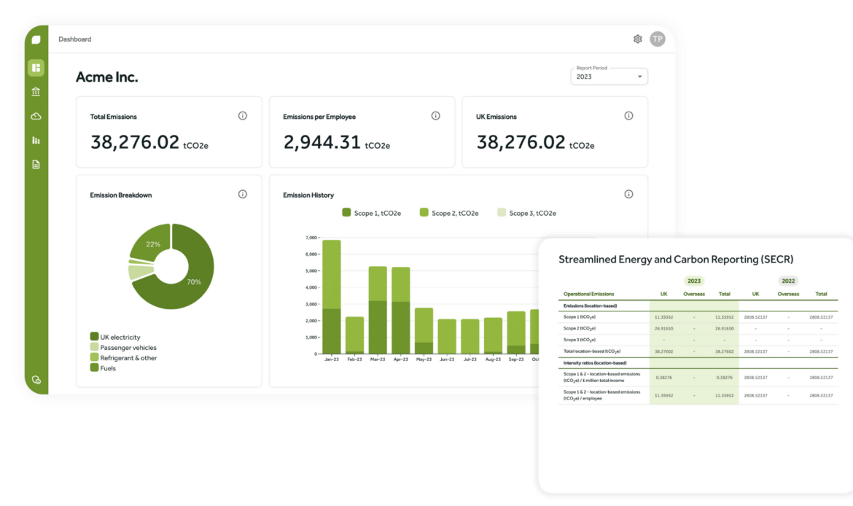Open settings gear in top bar
Screen dimensions: 853x506
coord(638,39)
